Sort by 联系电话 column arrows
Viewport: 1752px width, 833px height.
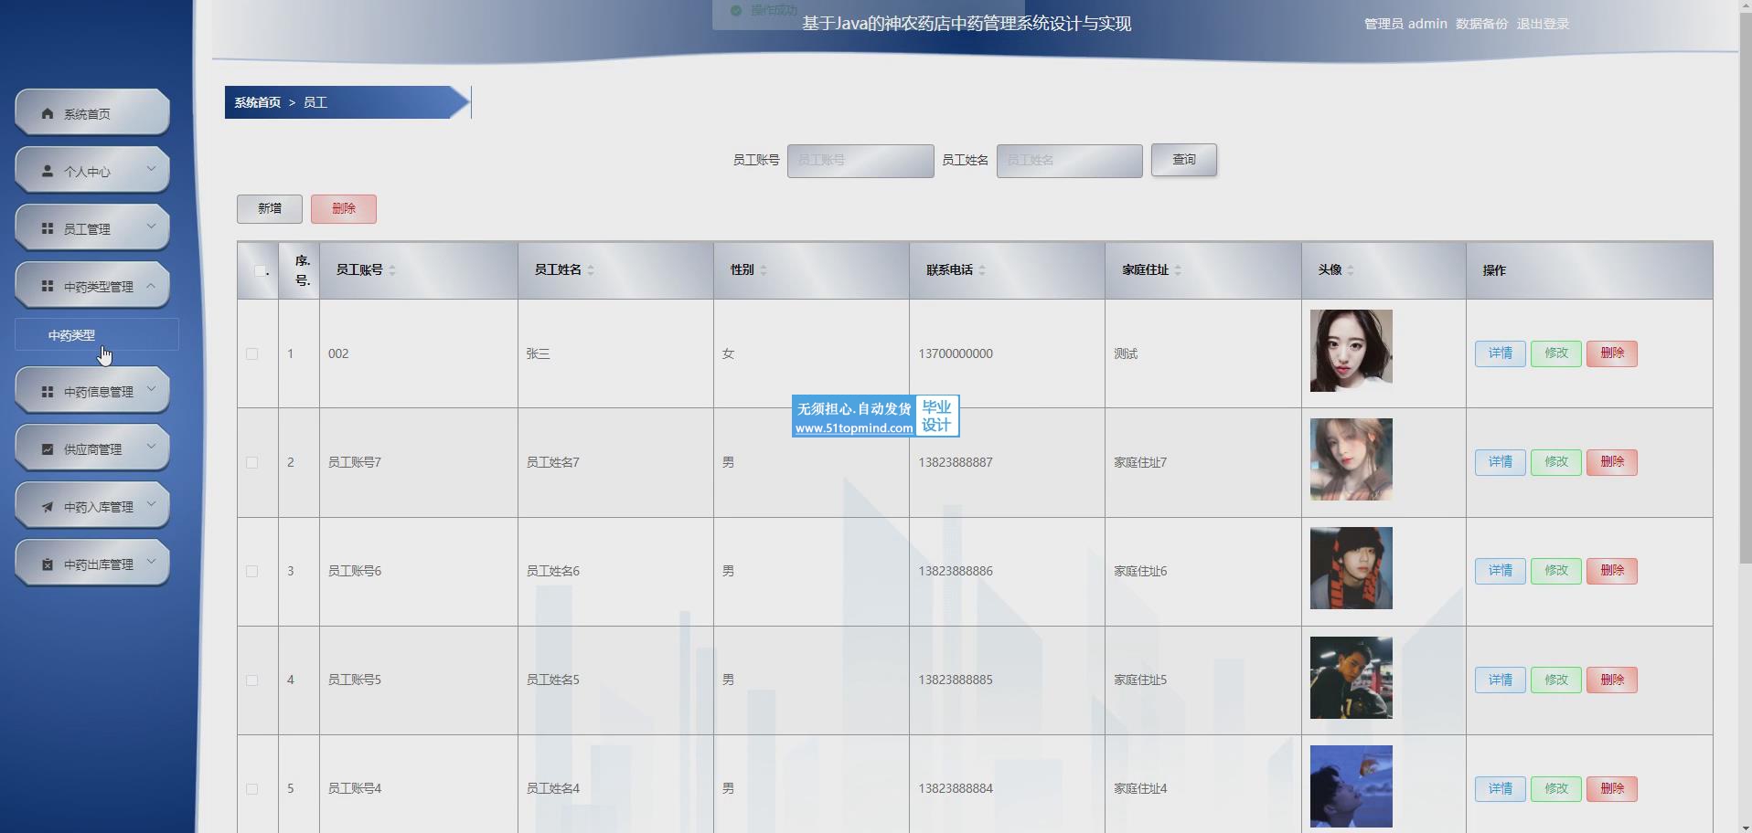tap(982, 270)
